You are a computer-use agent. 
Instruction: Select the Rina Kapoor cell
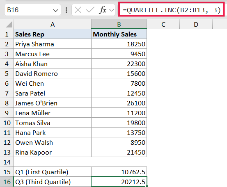coord(53,152)
